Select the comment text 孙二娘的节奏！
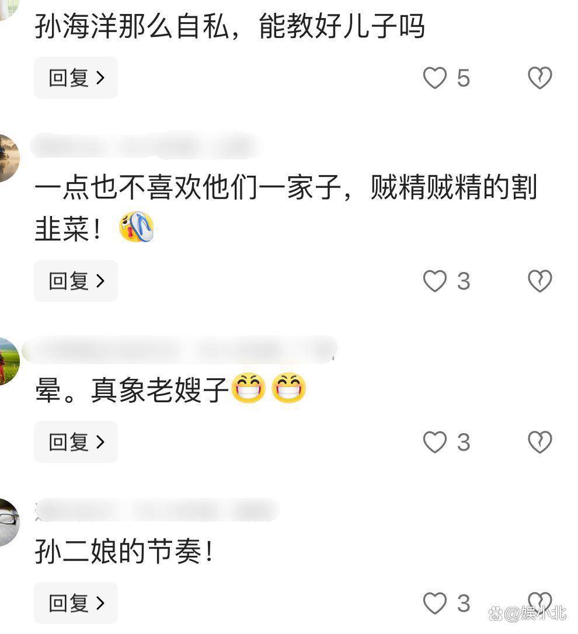 [x=124, y=551]
